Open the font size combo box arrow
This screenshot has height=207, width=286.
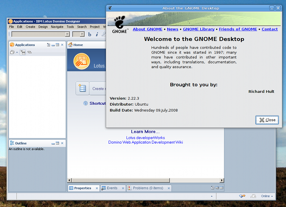pos(82,34)
